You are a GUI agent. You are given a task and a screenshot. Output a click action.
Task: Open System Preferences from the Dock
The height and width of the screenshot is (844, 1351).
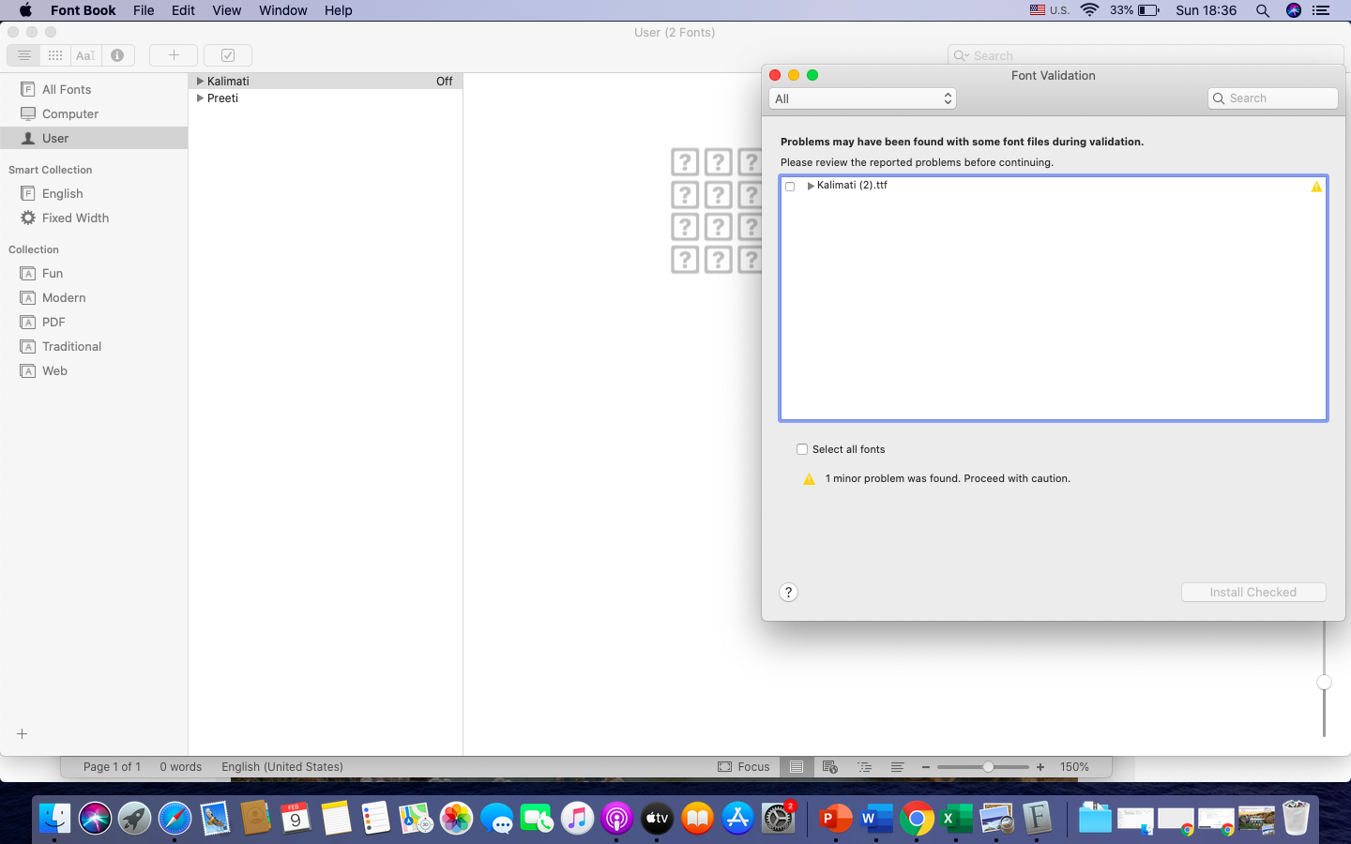pyautogui.click(x=779, y=819)
